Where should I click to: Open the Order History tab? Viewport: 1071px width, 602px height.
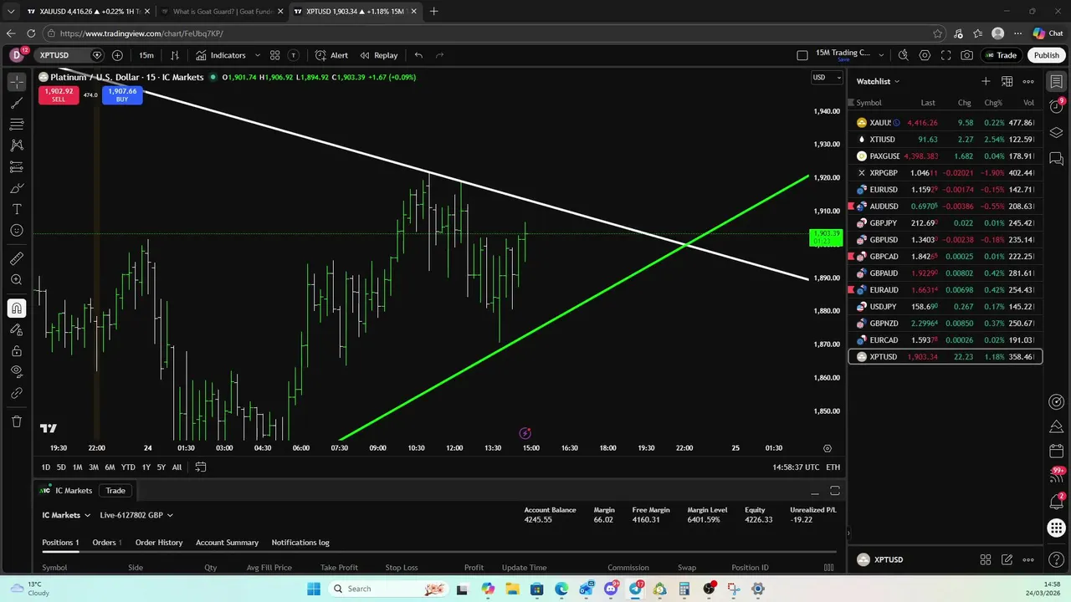(159, 543)
